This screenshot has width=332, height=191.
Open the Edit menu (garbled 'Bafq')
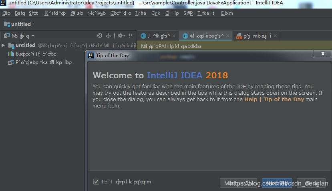tap(20, 13)
